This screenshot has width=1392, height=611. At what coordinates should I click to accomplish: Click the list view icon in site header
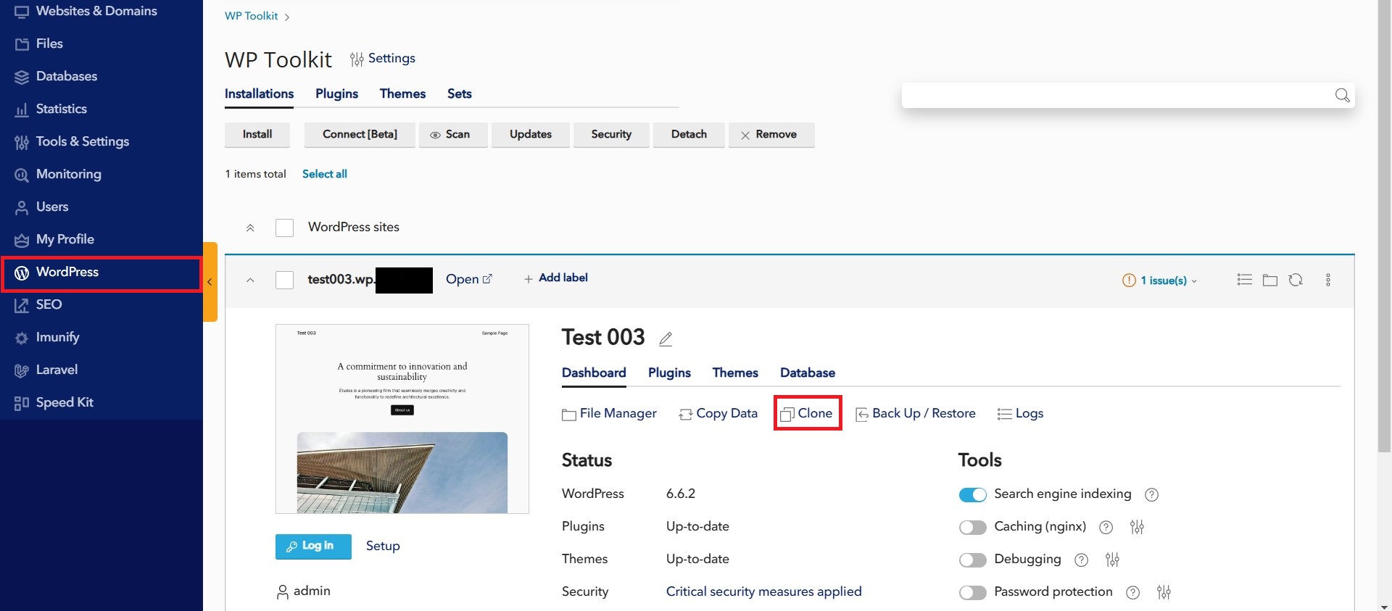point(1245,280)
